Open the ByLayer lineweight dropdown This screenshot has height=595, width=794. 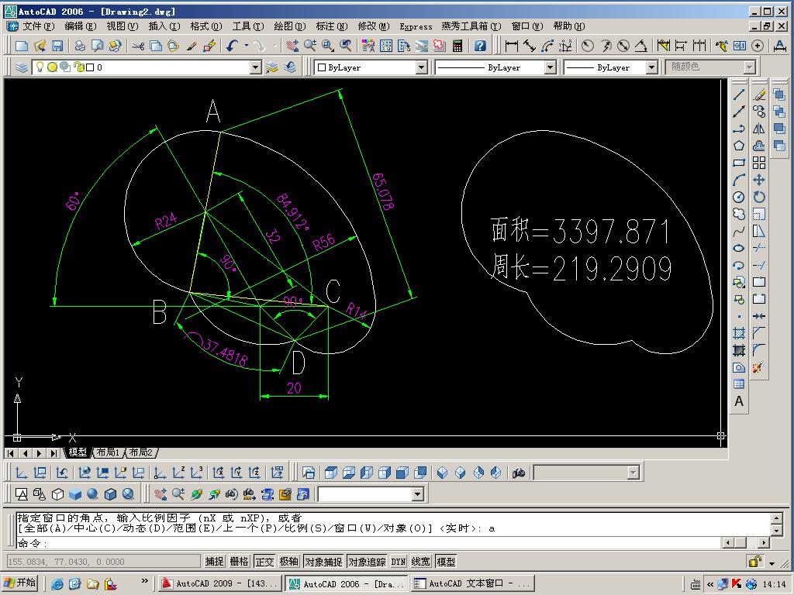tap(651, 67)
